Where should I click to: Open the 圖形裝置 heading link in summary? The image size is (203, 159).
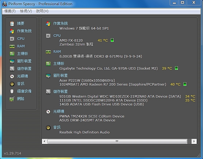point(61,76)
